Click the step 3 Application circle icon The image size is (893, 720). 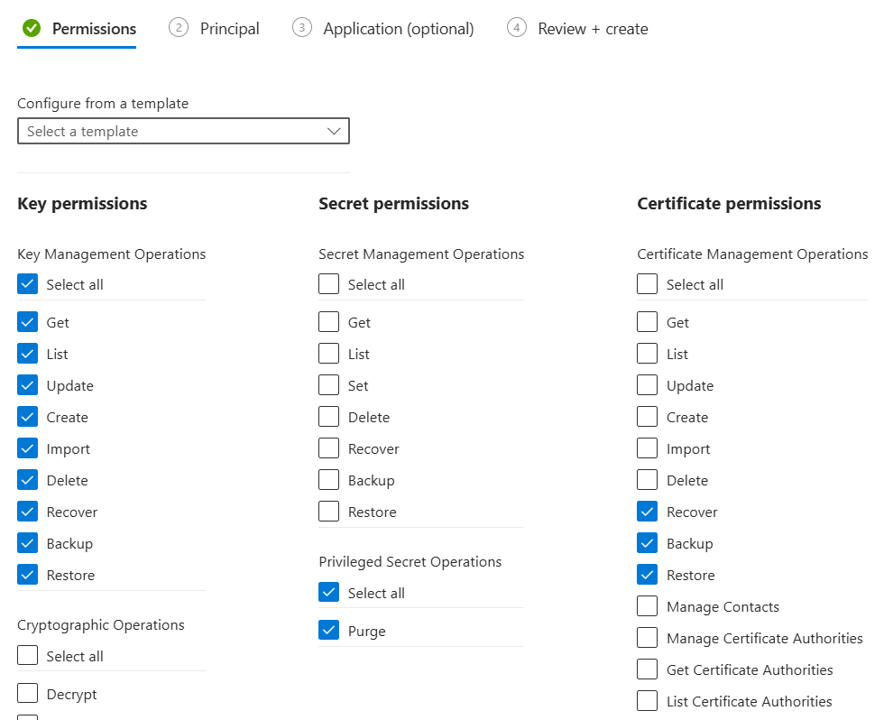coord(301,28)
